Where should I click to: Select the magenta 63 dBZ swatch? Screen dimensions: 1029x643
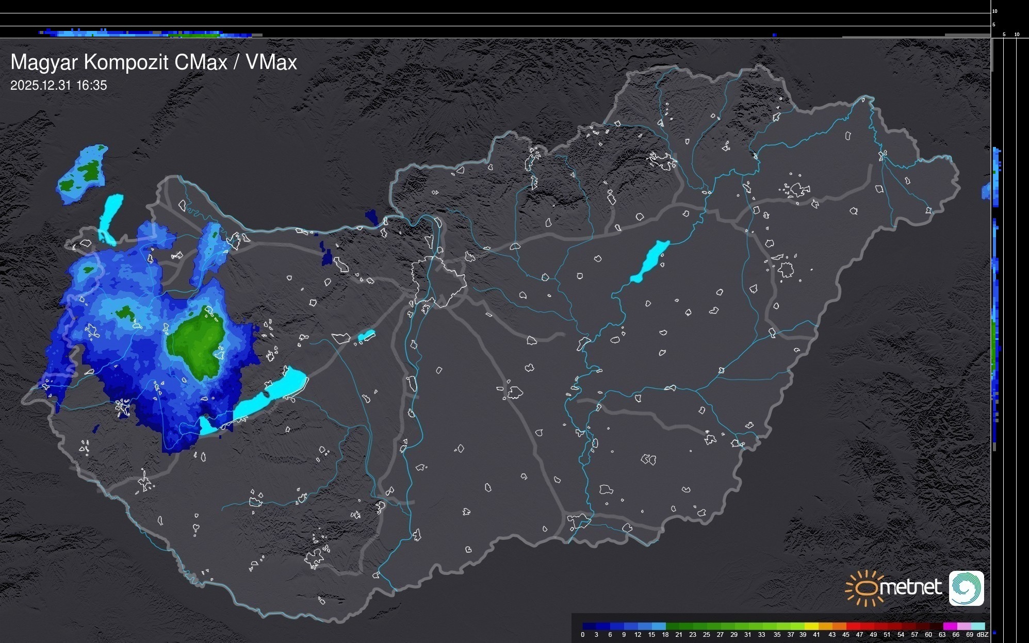(950, 626)
